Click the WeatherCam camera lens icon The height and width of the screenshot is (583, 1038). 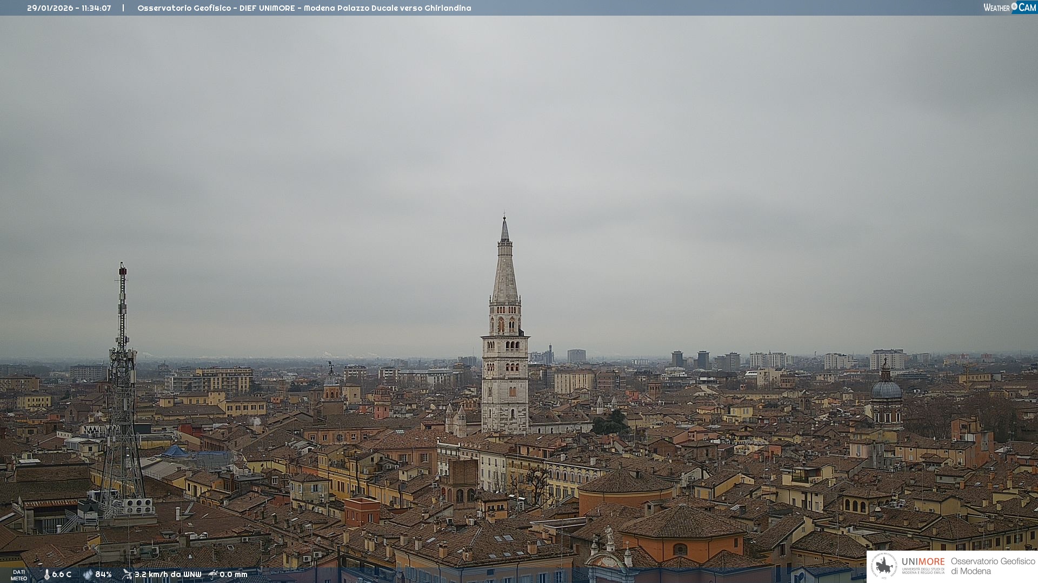coord(1014,6)
